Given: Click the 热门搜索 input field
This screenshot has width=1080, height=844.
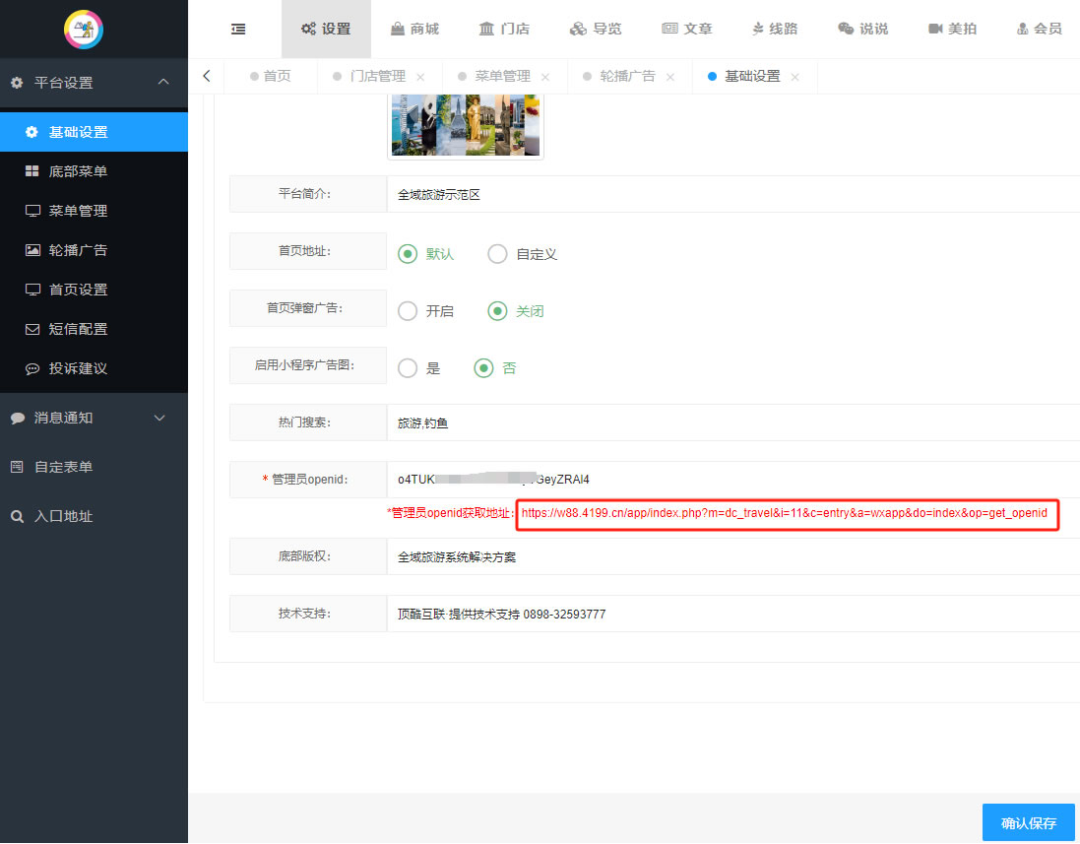Looking at the screenshot, I should coord(733,422).
